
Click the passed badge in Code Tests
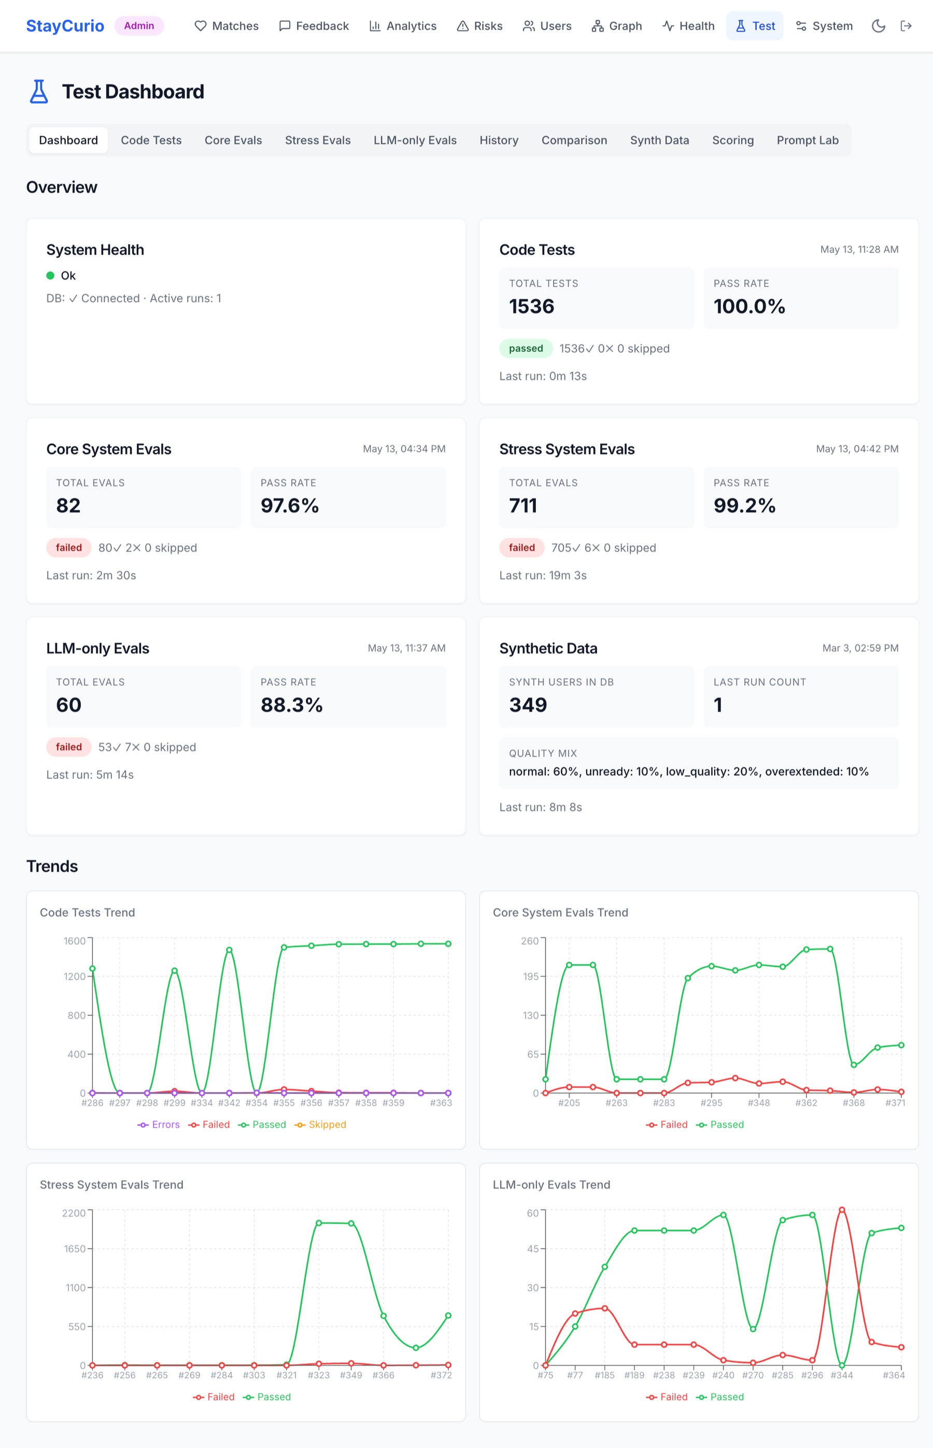[x=526, y=348]
